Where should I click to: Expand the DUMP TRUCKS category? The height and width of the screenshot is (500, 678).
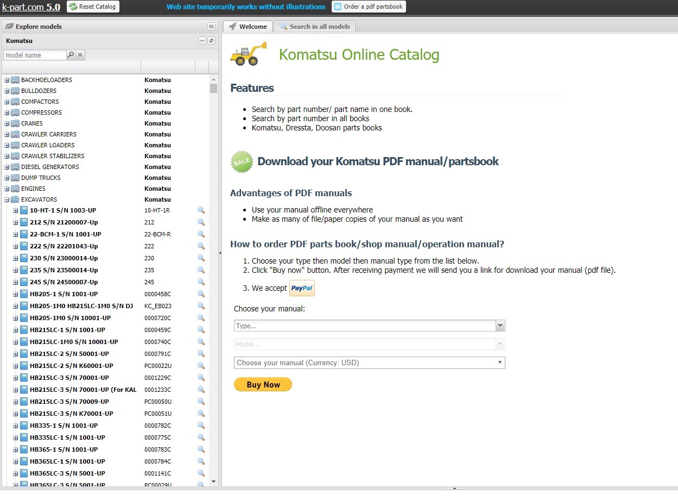point(7,178)
